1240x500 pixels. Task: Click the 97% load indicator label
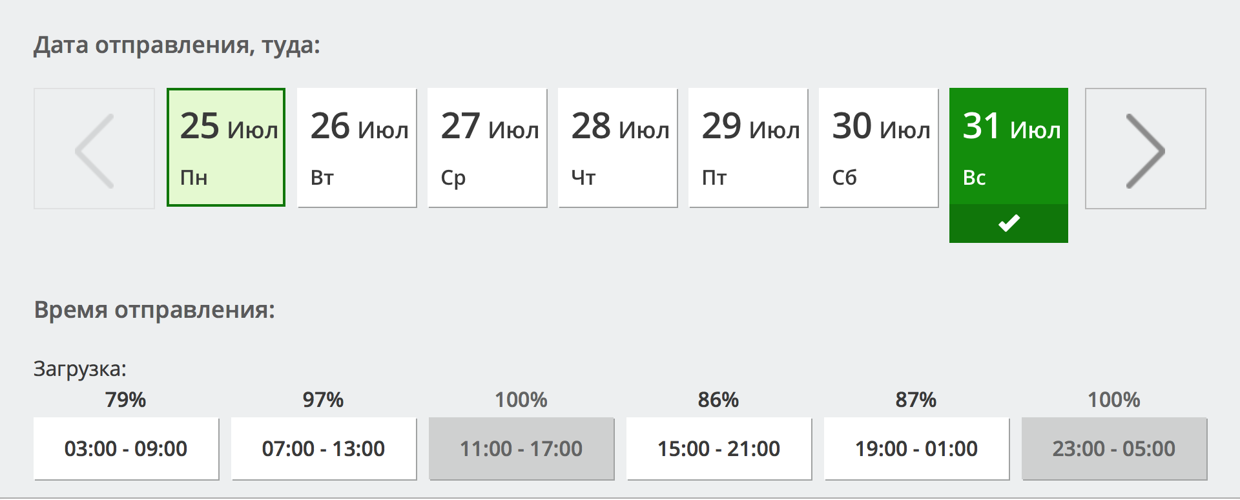coord(324,400)
